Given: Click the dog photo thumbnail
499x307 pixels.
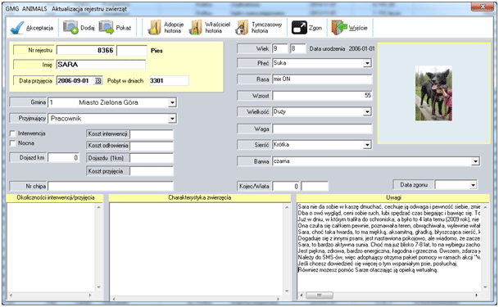Looking at the screenshot, I should click(x=433, y=93).
